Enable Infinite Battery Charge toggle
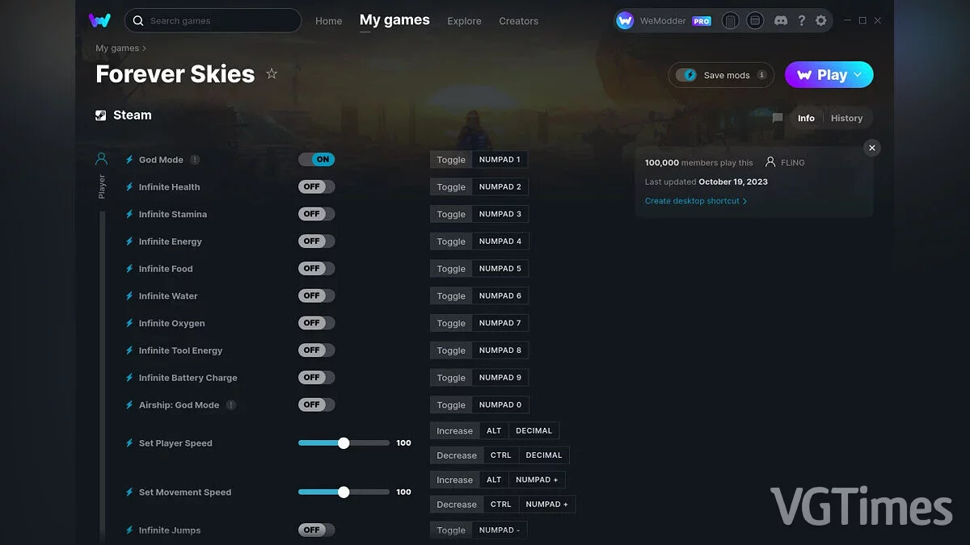This screenshot has width=970, height=545. tap(316, 377)
